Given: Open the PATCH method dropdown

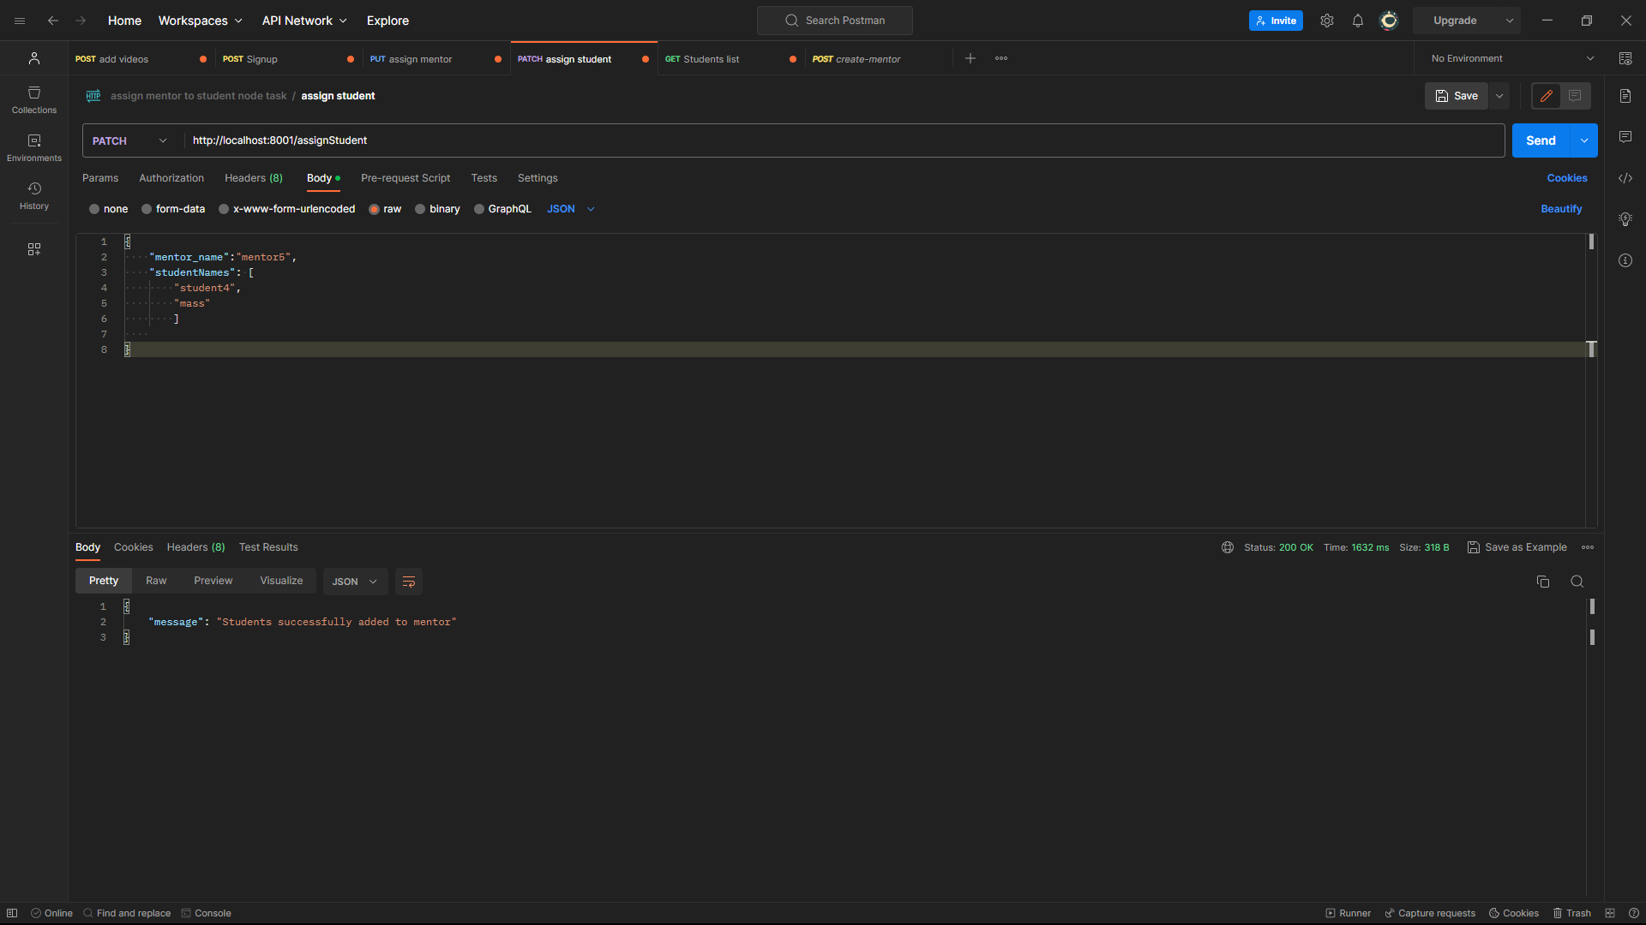Looking at the screenshot, I should 129,140.
